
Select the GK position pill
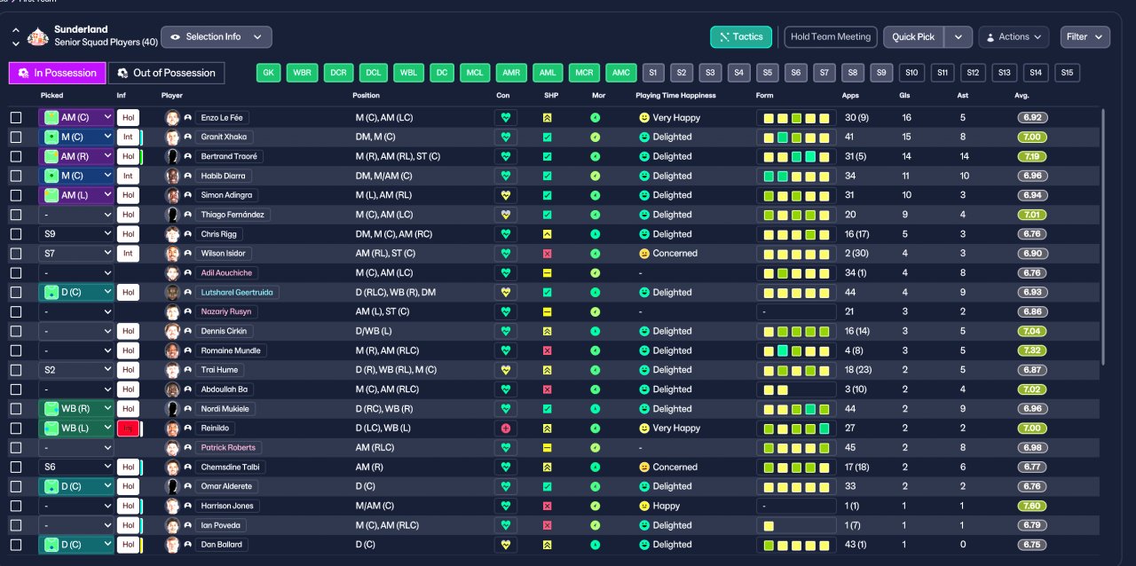269,73
